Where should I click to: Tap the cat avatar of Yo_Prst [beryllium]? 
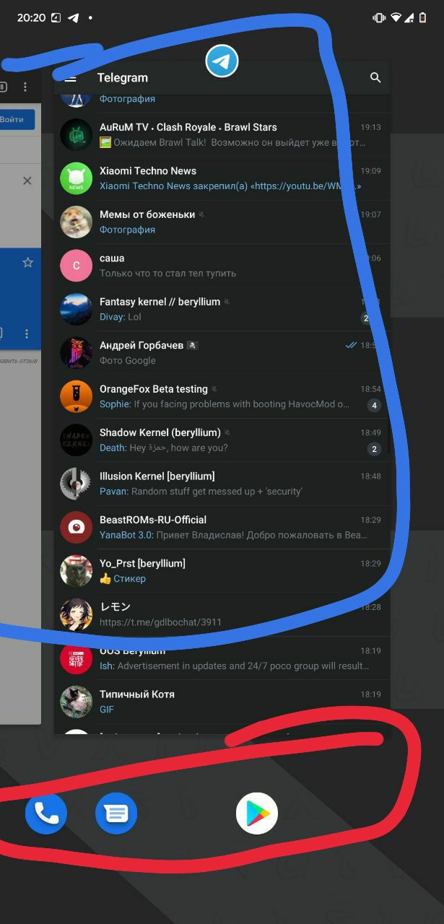[x=76, y=570]
